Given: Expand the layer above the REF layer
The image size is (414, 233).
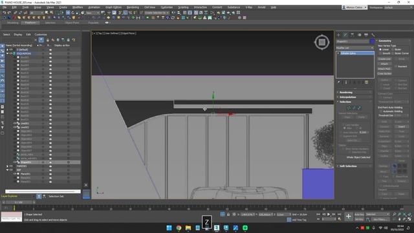Looking at the screenshot, I should tap(7, 166).
